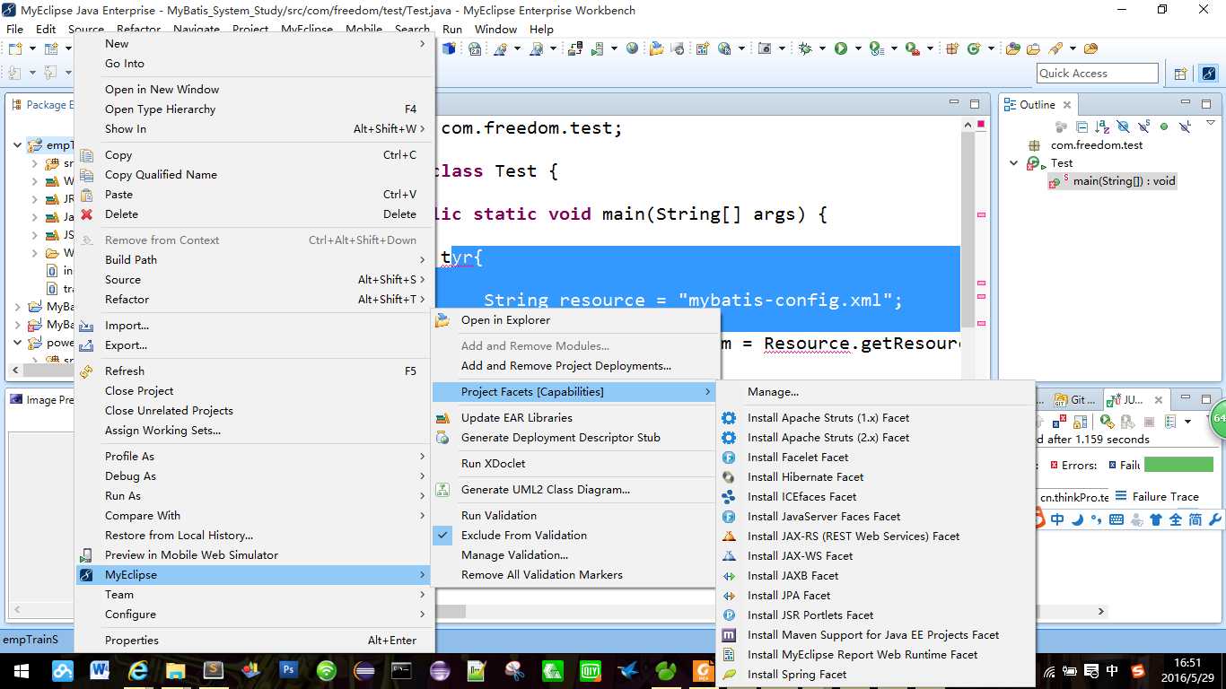
Task: Click the Windows Start button
Action: click(22, 670)
